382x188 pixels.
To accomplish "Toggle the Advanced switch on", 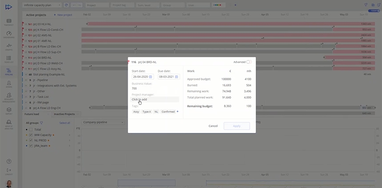I will pyautogui.click(x=249, y=62).
